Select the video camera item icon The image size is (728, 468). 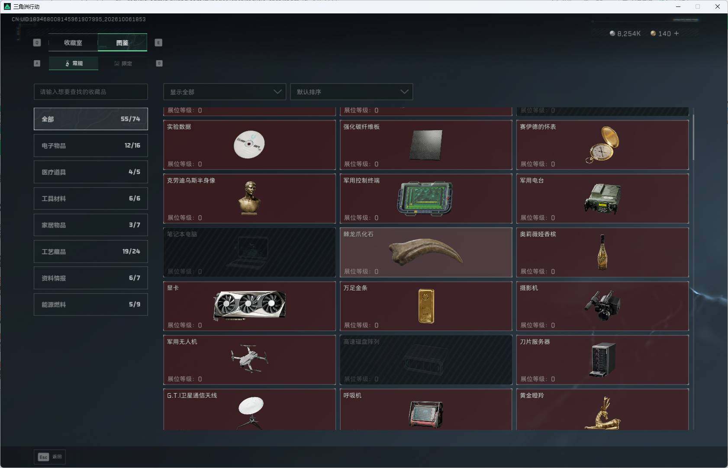602,305
